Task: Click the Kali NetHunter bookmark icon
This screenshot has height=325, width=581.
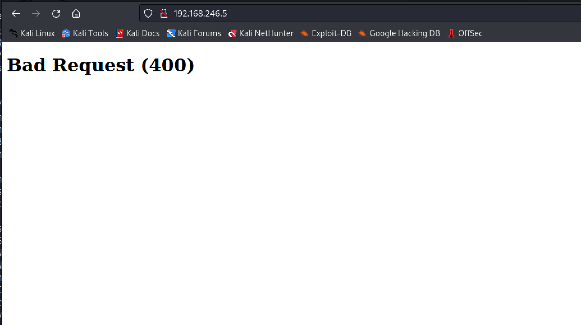Action: pyautogui.click(x=232, y=34)
